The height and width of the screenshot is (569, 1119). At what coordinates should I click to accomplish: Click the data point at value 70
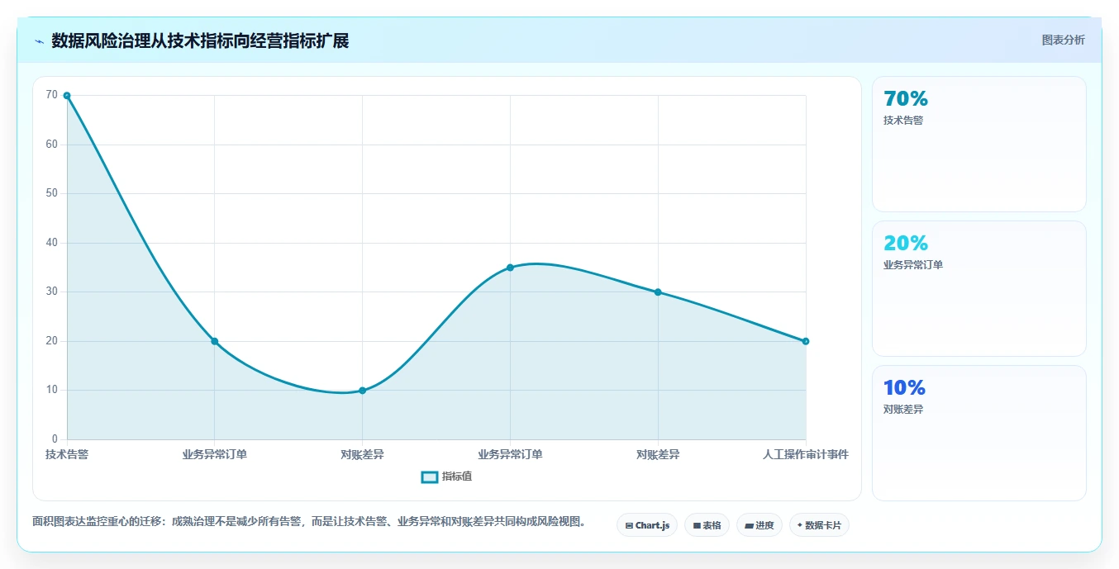(x=67, y=96)
